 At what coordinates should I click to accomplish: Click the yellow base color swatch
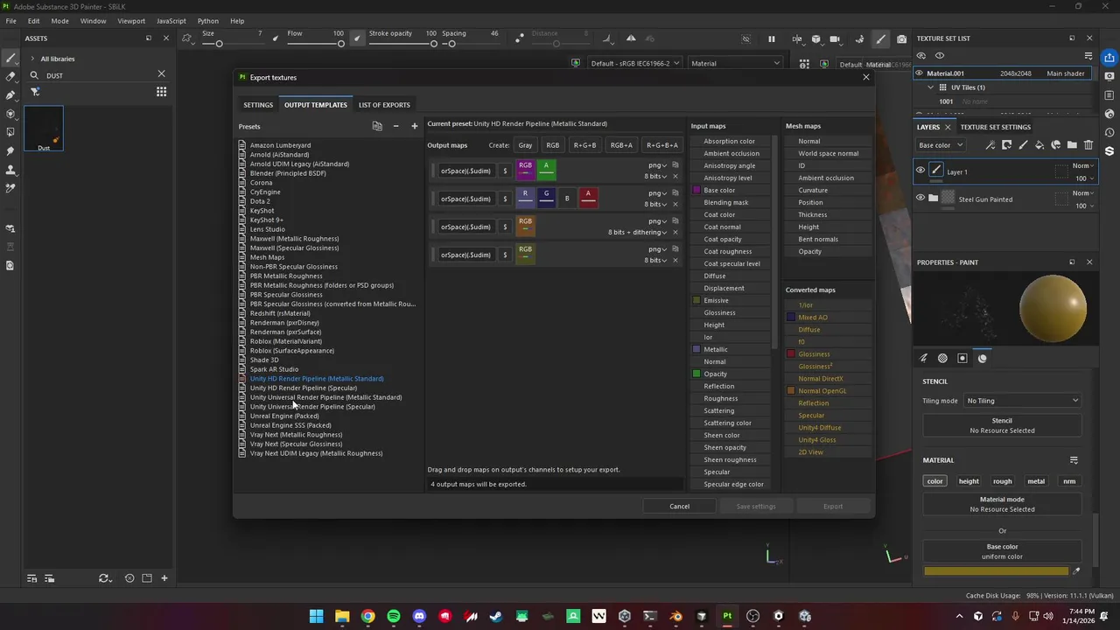(x=996, y=571)
